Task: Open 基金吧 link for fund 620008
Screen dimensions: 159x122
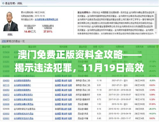Action: [x=64, y=109]
